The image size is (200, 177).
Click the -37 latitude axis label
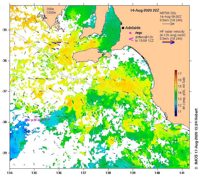pos(4,91)
